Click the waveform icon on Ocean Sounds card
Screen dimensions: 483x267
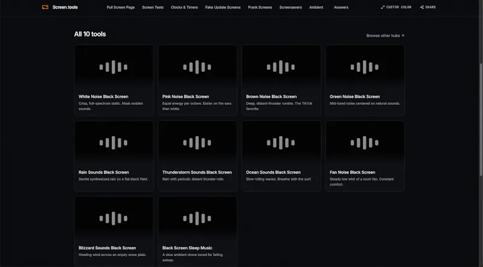[x=281, y=143]
